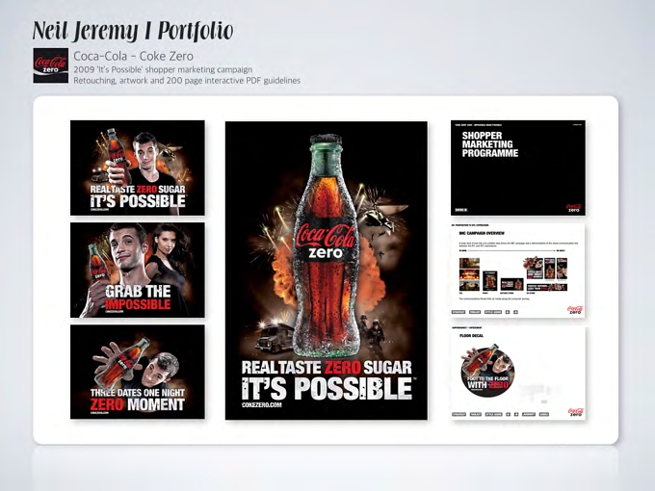This screenshot has width=655, height=491.
Task: Click Coke Zero logo in Floor Decal slide
Action: 575,412
